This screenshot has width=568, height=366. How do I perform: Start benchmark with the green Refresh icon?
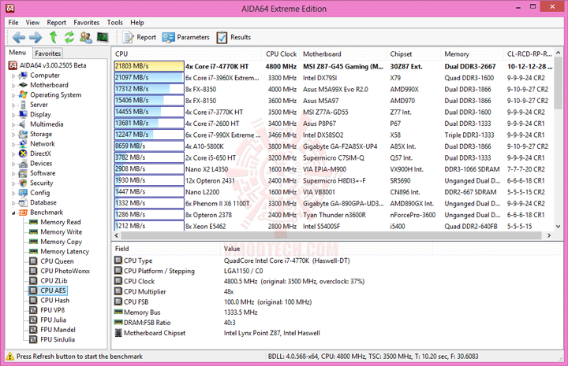69,37
